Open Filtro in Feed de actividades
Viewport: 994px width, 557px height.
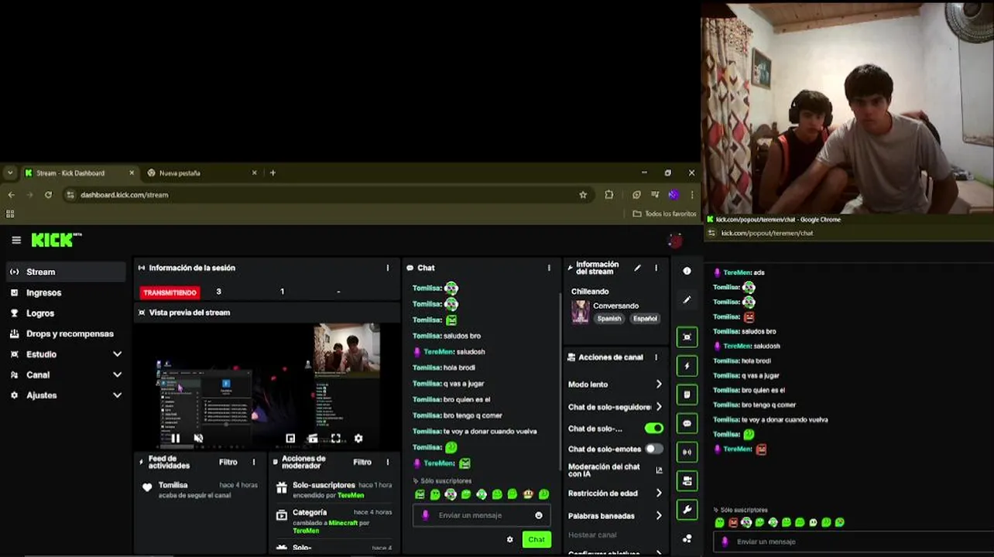(228, 462)
